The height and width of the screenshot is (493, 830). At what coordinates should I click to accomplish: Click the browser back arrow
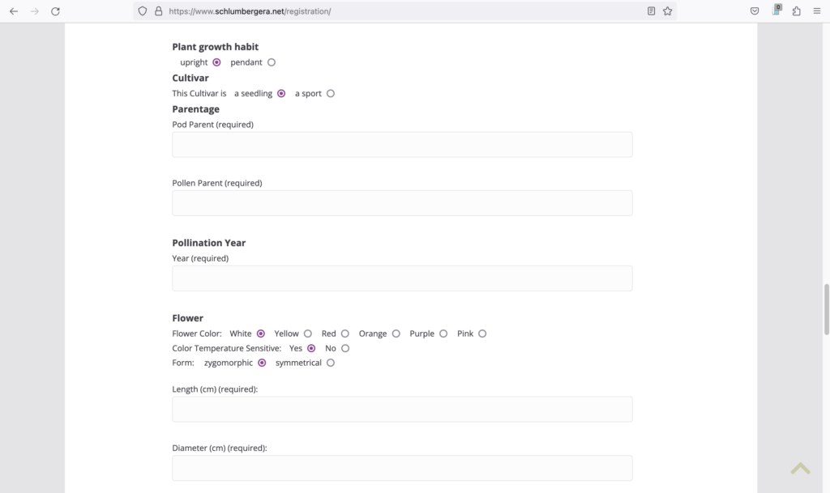(x=14, y=11)
